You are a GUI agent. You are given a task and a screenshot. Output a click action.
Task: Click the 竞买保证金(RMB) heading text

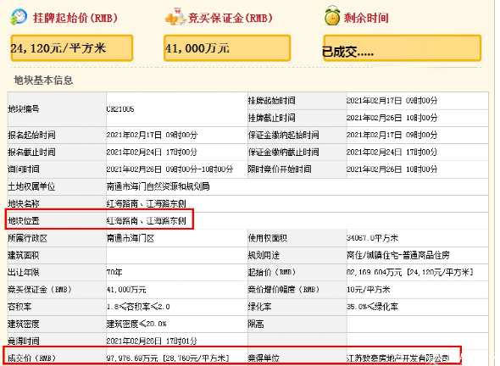(231, 18)
